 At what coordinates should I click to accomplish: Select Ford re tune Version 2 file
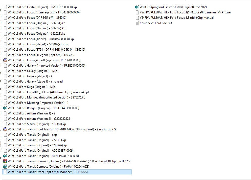coord(39,119)
